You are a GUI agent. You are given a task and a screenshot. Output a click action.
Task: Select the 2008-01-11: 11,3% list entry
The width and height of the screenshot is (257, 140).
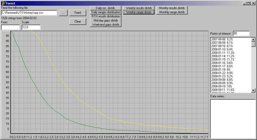click(x=223, y=53)
